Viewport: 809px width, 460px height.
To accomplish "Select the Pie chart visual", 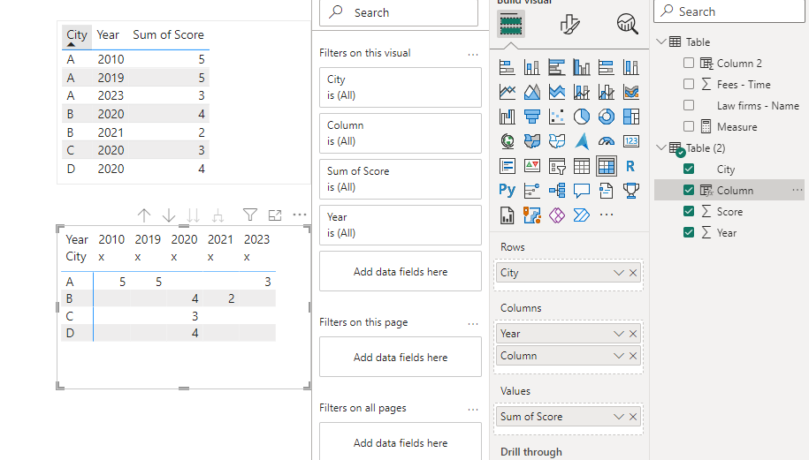I will [x=582, y=117].
